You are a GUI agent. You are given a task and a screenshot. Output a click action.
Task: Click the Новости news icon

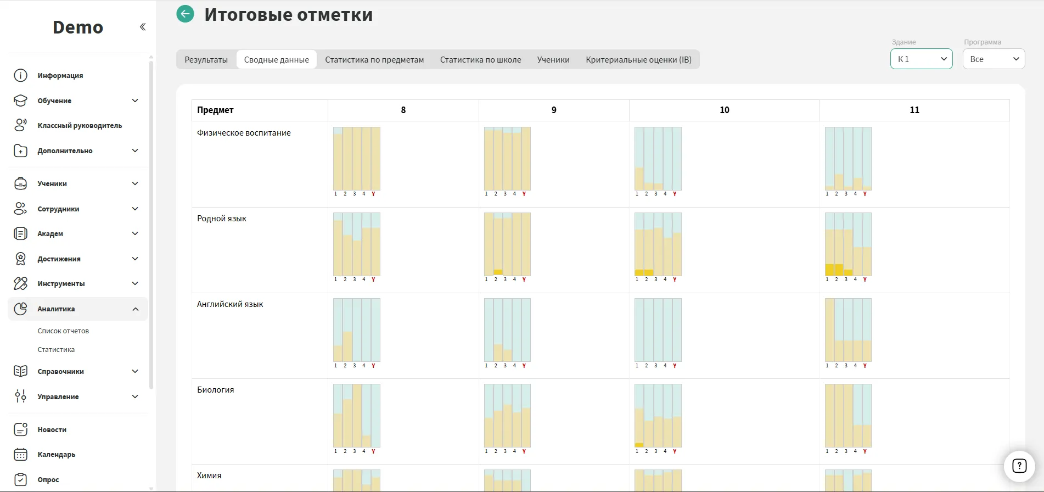click(20, 429)
